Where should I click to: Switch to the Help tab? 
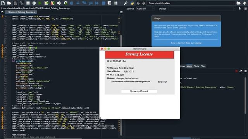(x=189, y=66)
